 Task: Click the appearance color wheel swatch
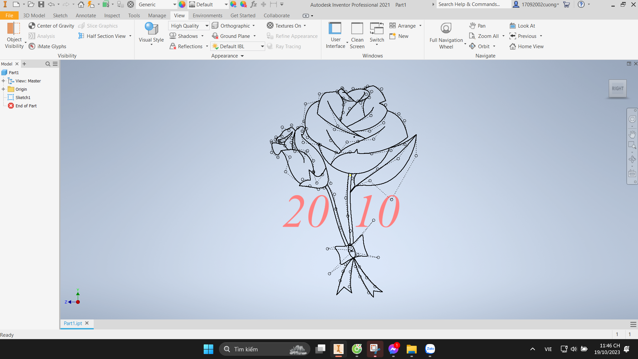point(182,5)
